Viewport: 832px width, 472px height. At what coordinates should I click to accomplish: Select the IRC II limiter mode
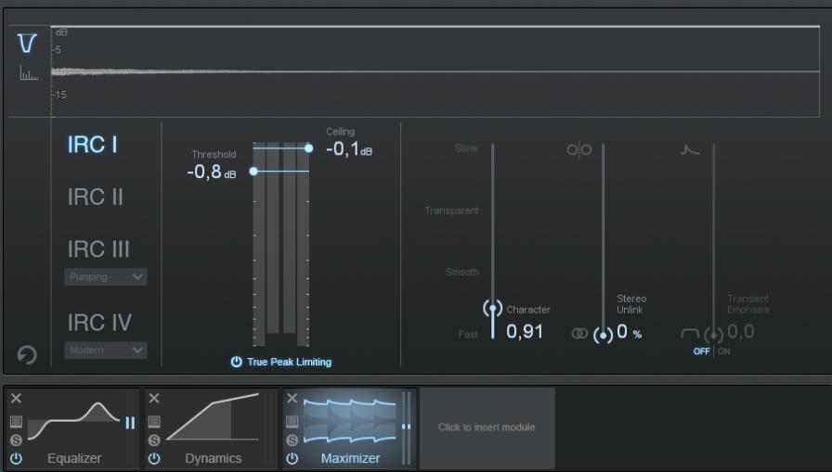tap(96, 198)
